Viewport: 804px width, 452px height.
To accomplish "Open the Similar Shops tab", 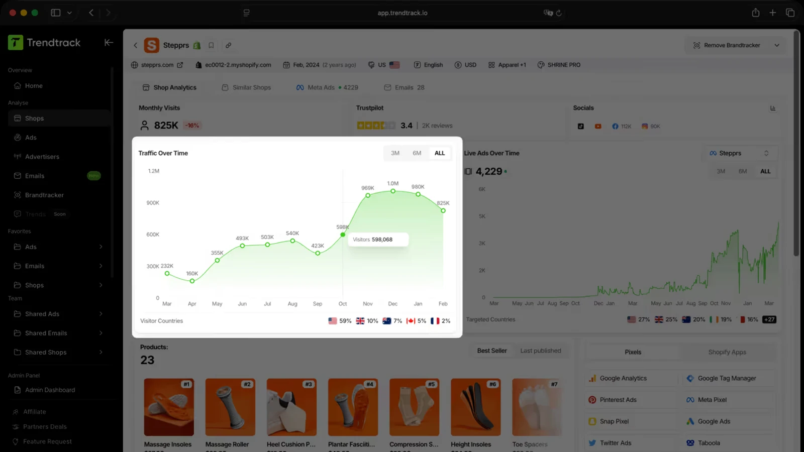I will [246, 87].
